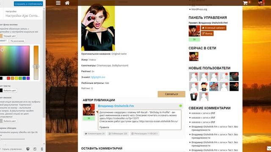Adjust the vertical orange saturation slider
This screenshot has width=271, height=152.
36,63
